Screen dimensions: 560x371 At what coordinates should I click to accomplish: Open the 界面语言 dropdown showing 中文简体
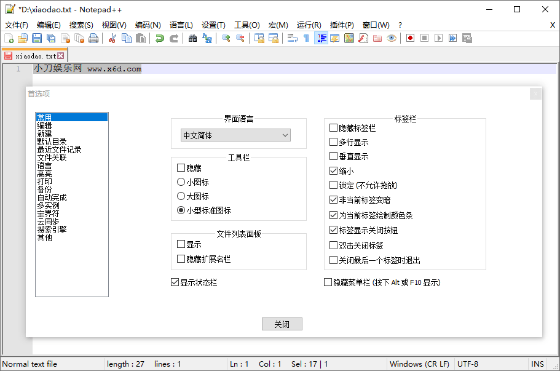pos(235,135)
